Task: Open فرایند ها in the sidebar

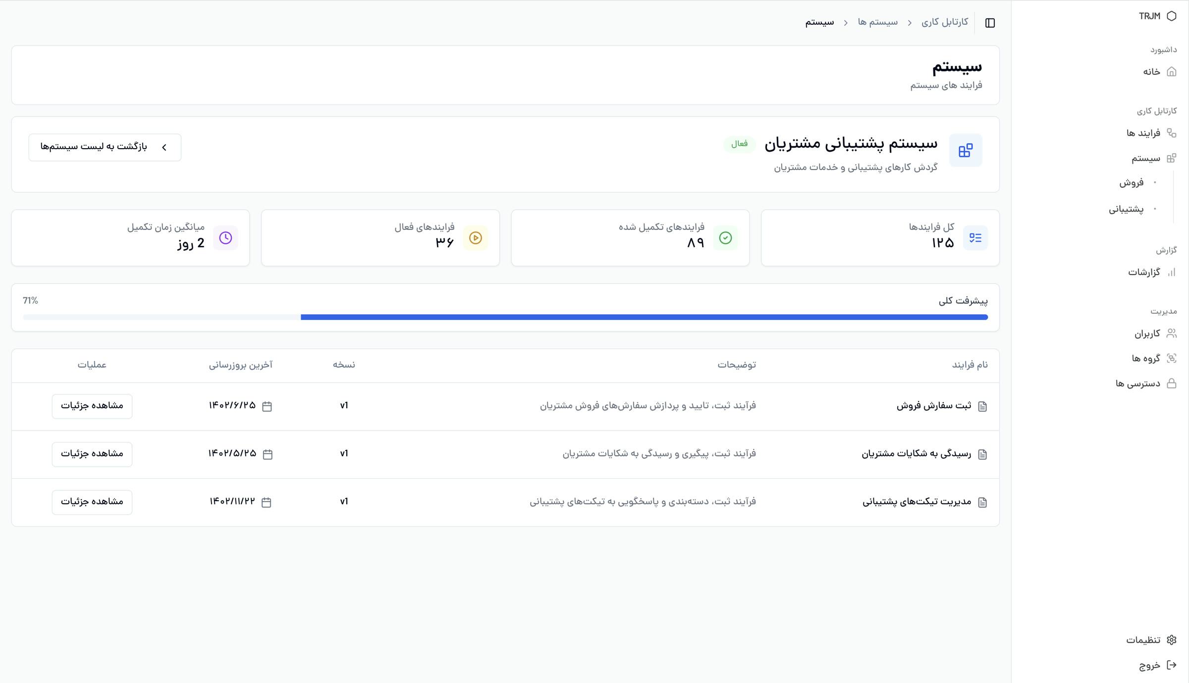Action: click(1143, 133)
